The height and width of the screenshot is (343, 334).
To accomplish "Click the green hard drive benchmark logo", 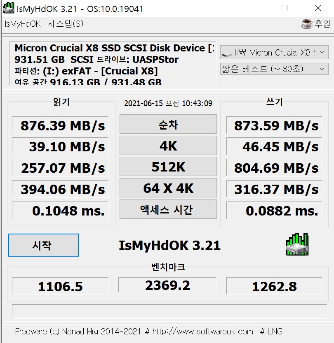I will pyautogui.click(x=297, y=245).
